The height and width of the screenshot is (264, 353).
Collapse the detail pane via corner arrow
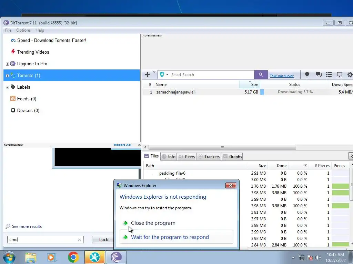click(x=351, y=156)
